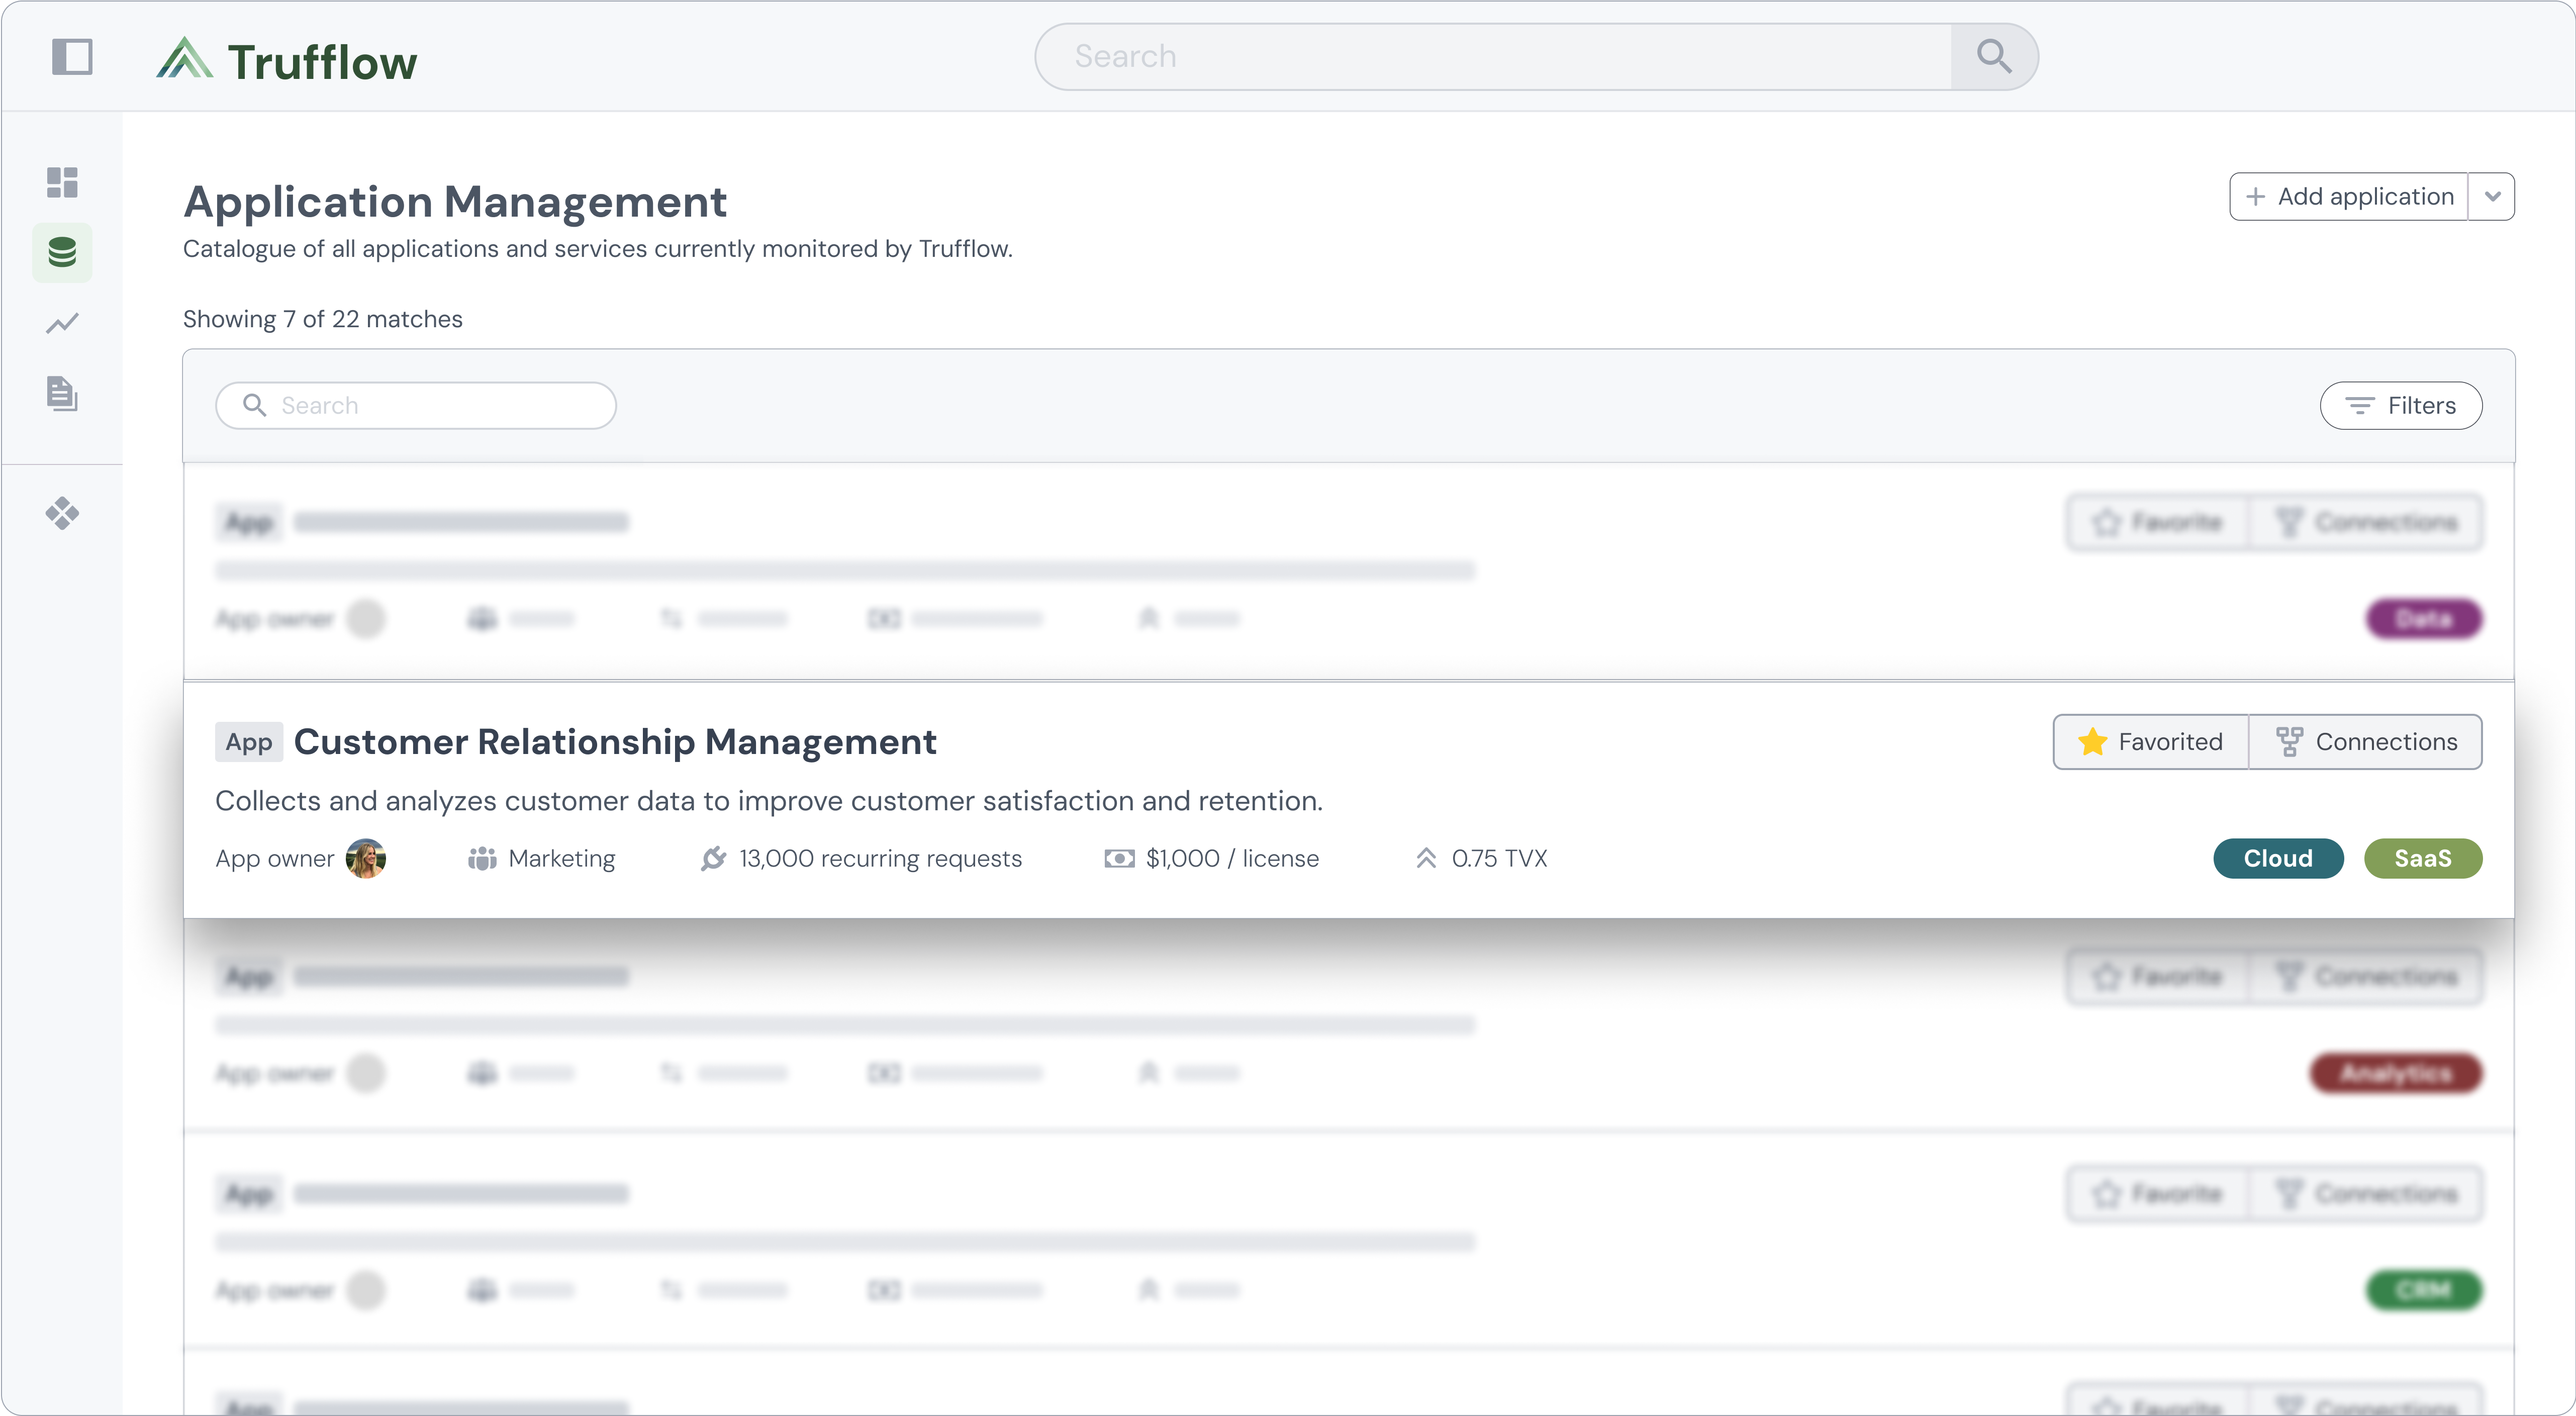Screen dimensions: 2576x1416
Task: Open the documents sidebar icon
Action: (62, 393)
